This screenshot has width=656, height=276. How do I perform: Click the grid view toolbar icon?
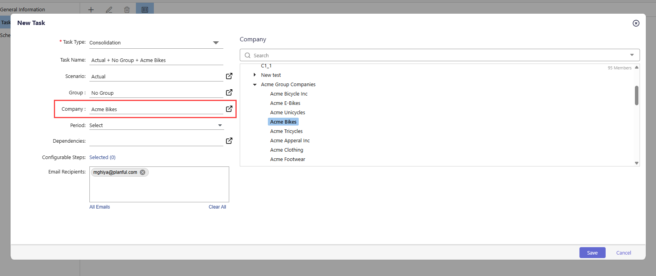pyautogui.click(x=145, y=9)
